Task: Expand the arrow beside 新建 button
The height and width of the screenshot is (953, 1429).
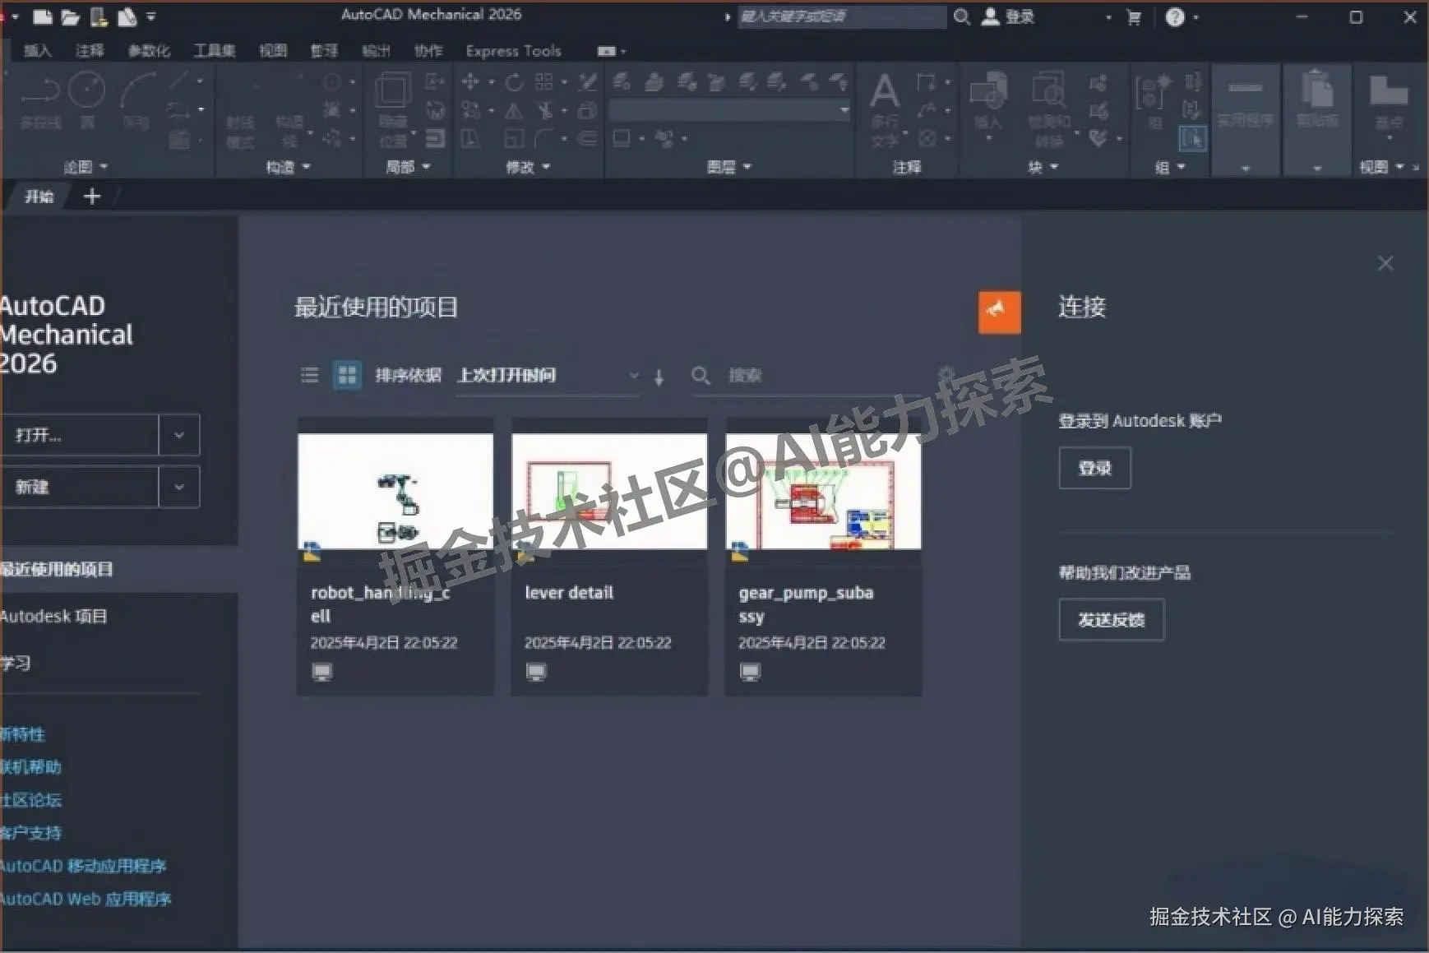Action: (179, 487)
